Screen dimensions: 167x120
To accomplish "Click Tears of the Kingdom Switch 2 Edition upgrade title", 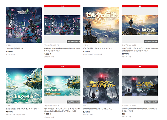I will point(62,110).
